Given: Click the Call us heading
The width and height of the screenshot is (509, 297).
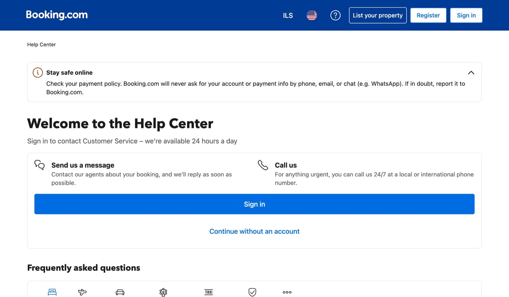Looking at the screenshot, I should point(286,165).
